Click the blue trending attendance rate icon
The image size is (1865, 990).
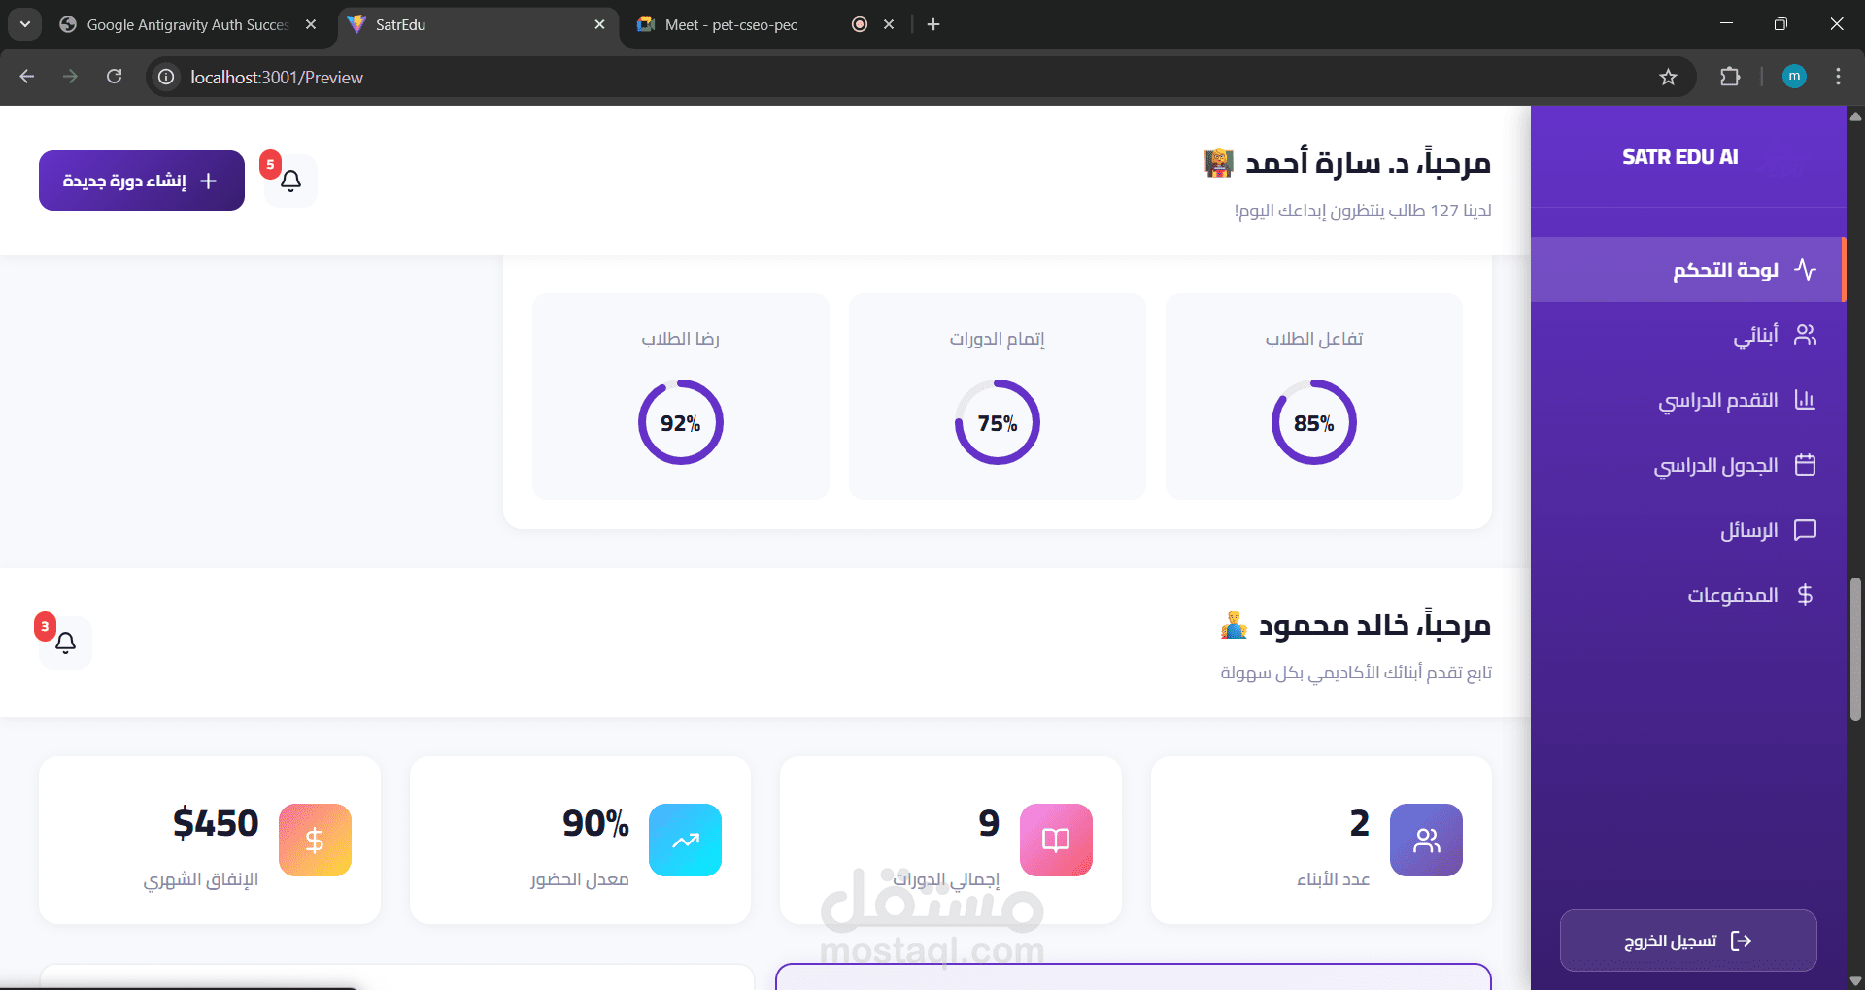click(x=685, y=840)
